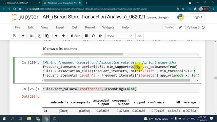217x122 pixels.
Task: Click the edit pencil icon near Python 3
Action: tap(180, 27)
